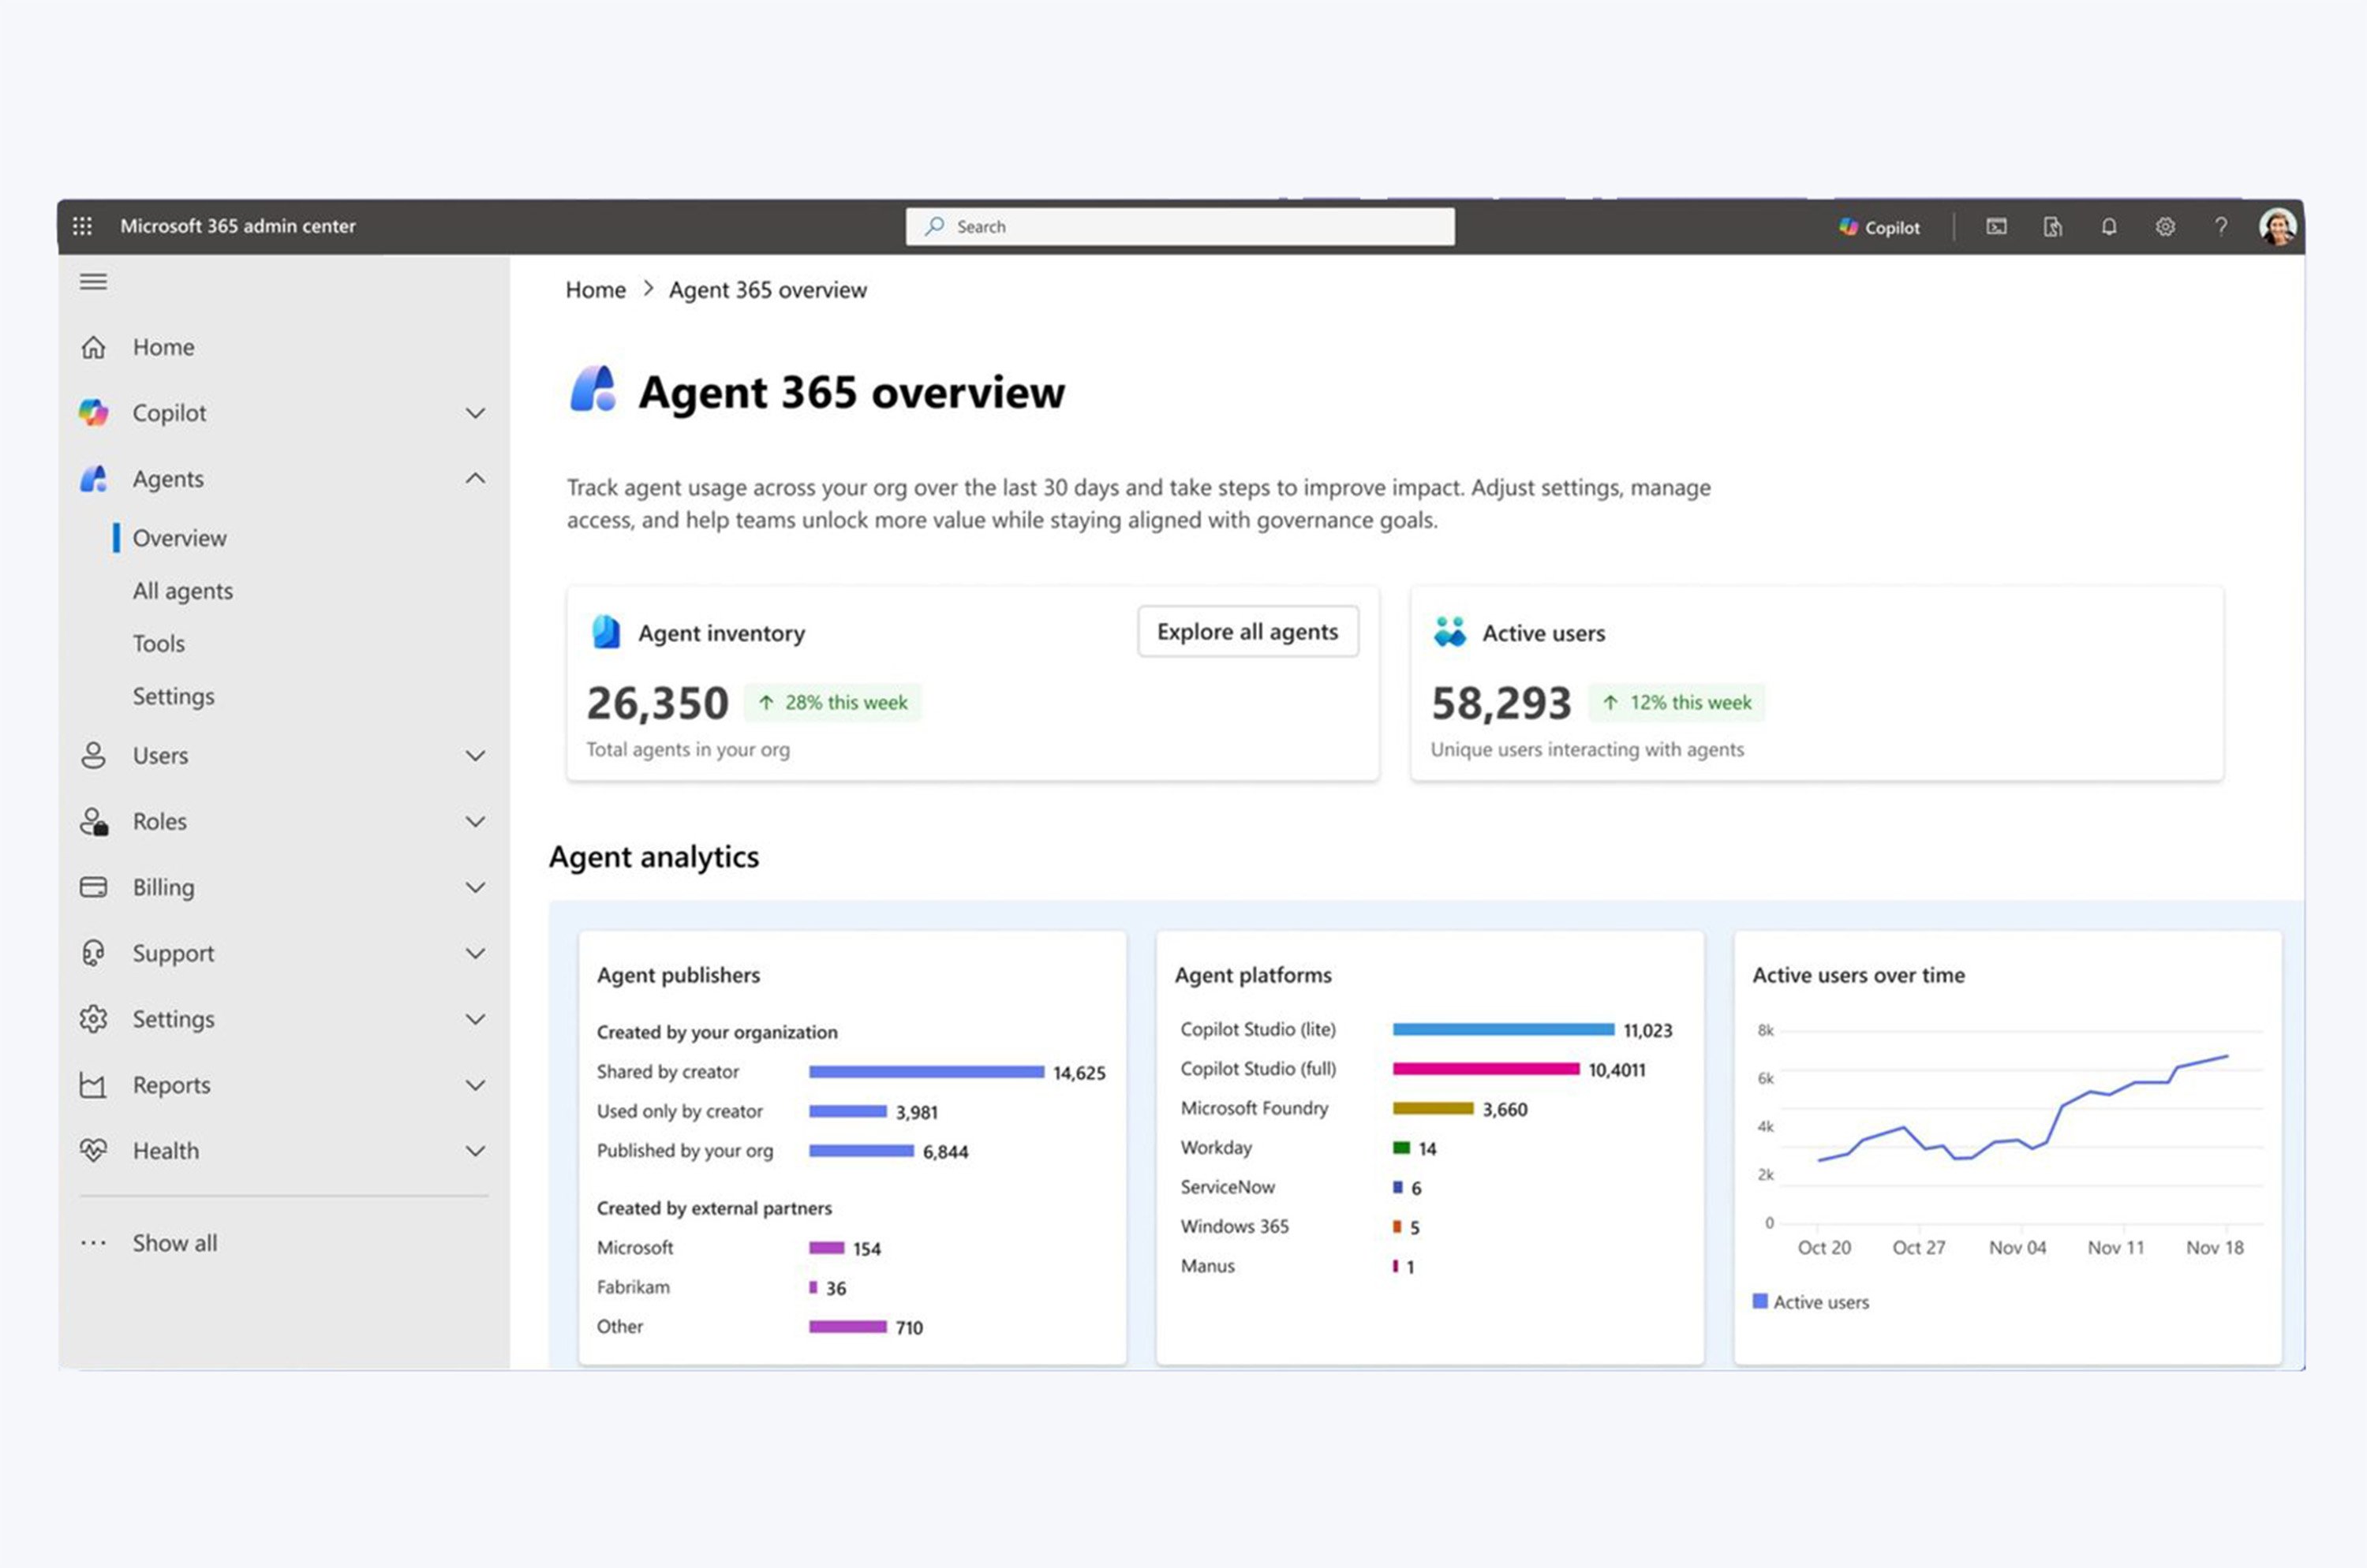Click the Fabrikam publisher row label
The width and height of the screenshot is (2367, 1568).
pos(634,1287)
